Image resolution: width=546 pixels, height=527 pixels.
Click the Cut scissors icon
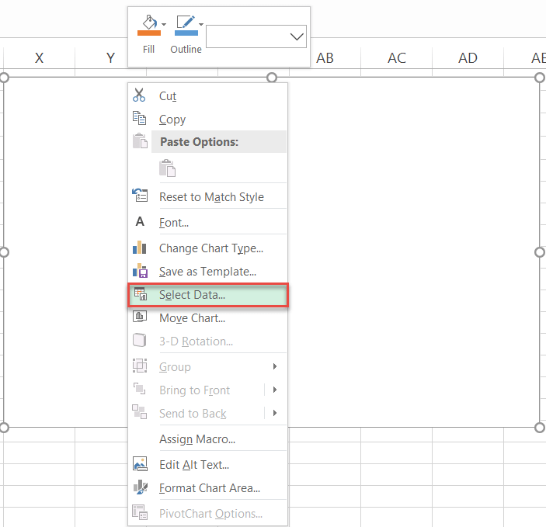tap(139, 95)
